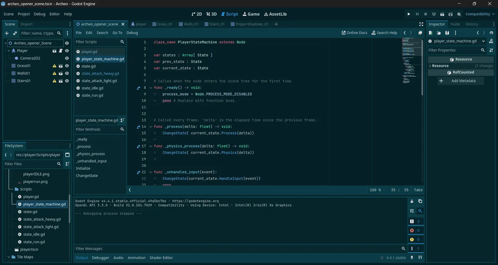
Task: Hide the Camera2D node with its eye toggle
Action: click(67, 58)
